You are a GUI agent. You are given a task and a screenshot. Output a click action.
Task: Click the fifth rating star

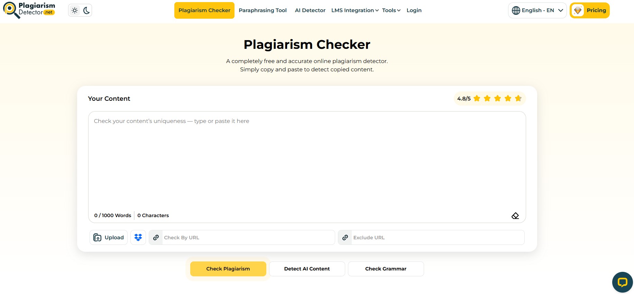tap(518, 98)
